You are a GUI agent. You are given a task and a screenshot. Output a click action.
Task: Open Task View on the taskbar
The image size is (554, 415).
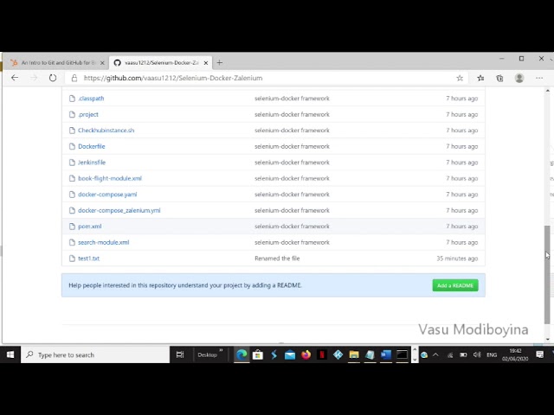[180, 354]
